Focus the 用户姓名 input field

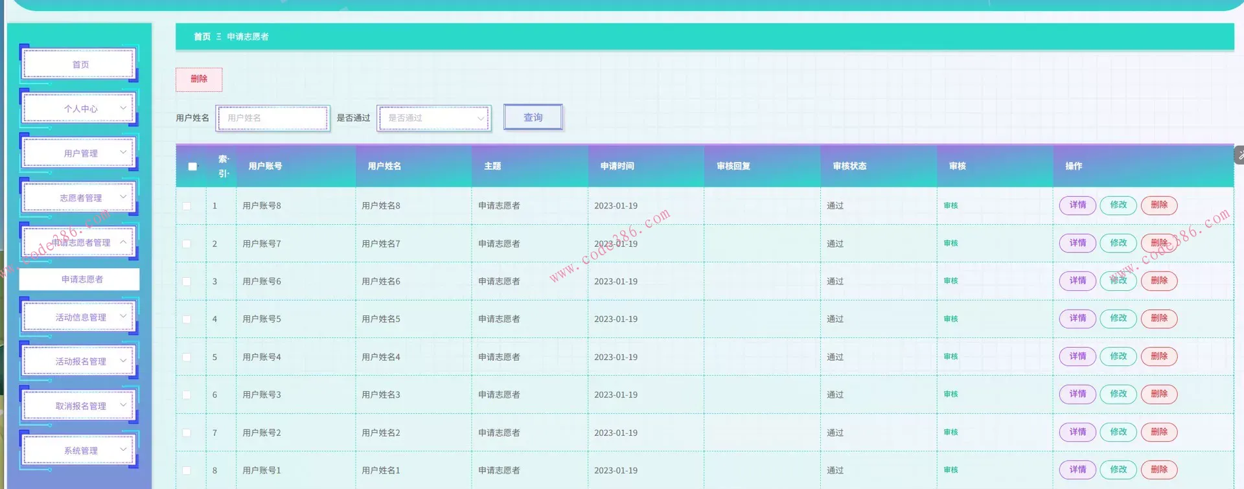click(x=273, y=118)
